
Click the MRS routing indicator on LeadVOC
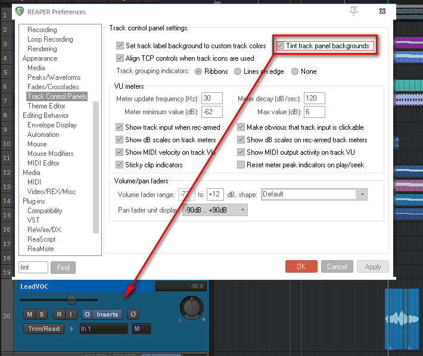(141, 329)
